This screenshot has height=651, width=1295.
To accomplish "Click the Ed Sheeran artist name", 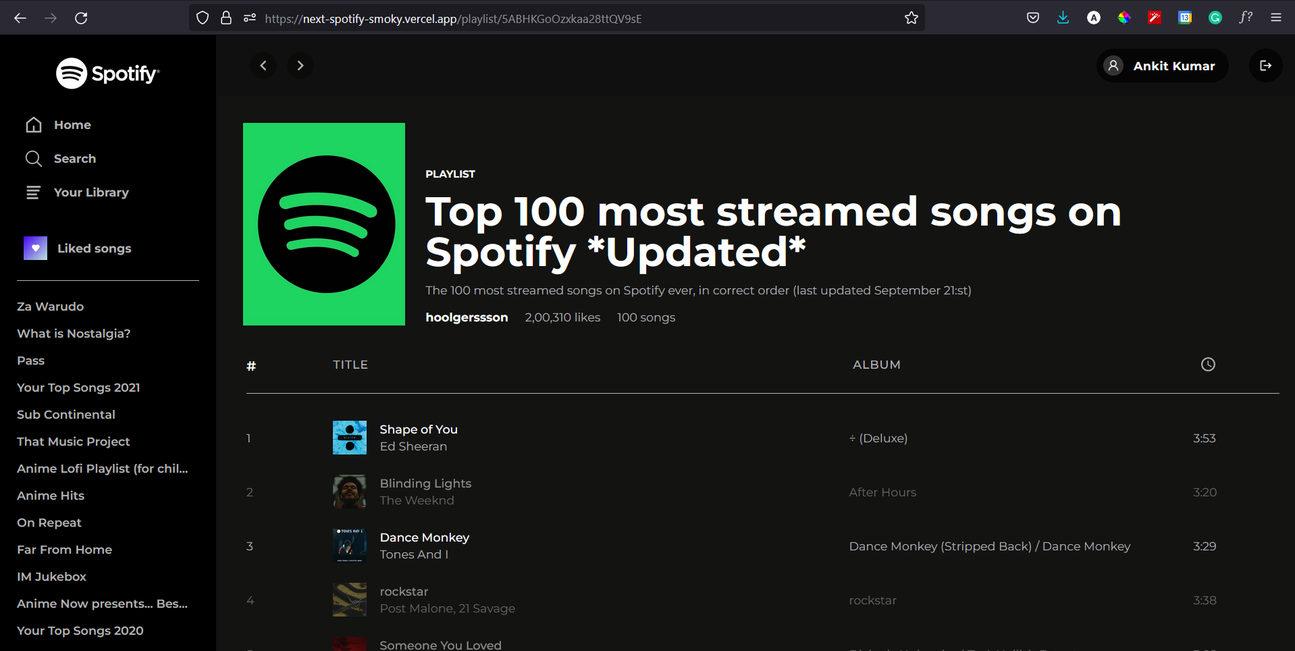I will click(x=413, y=446).
